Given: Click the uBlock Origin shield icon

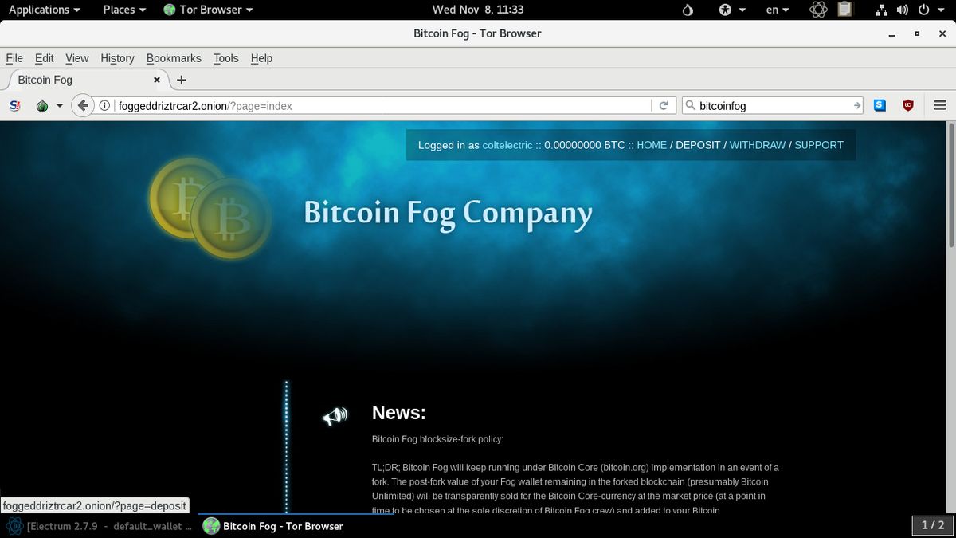Looking at the screenshot, I should [908, 105].
